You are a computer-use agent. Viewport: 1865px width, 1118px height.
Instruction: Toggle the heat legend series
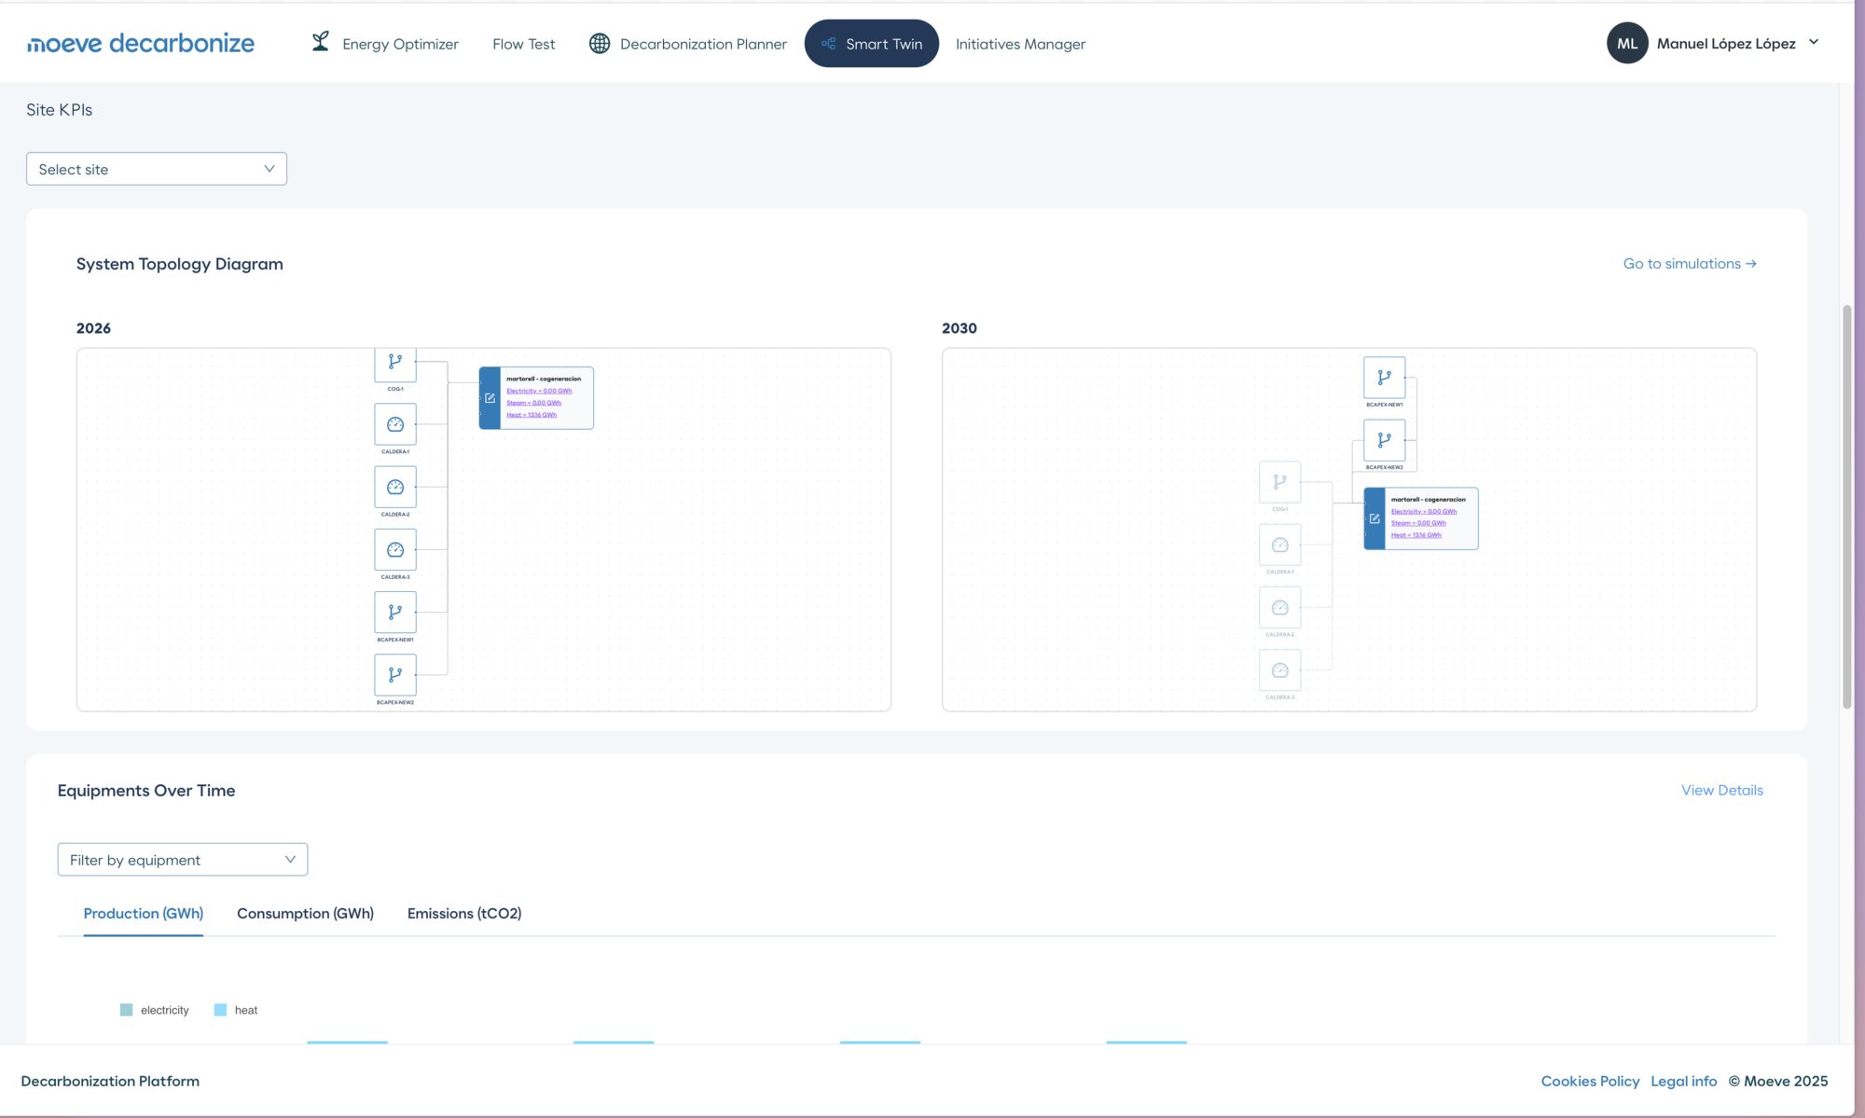tap(236, 1010)
